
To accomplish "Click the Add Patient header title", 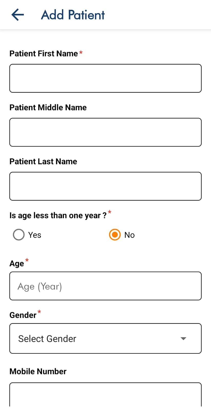I will [73, 15].
